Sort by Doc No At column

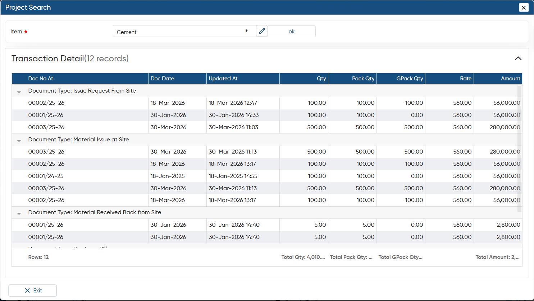coord(80,79)
